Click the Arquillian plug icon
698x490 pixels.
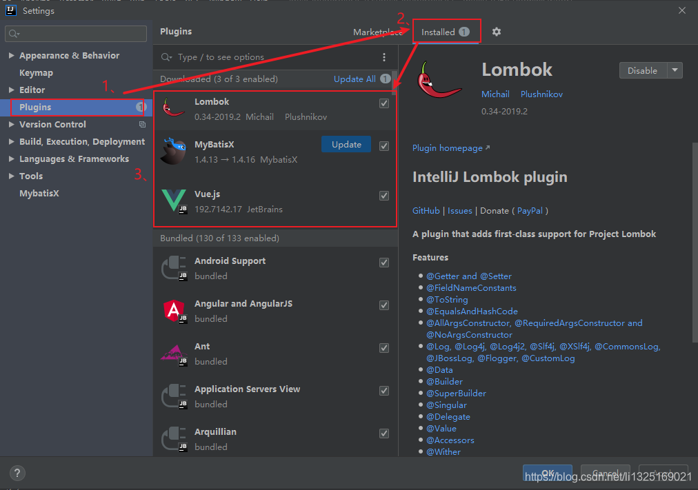click(x=174, y=439)
